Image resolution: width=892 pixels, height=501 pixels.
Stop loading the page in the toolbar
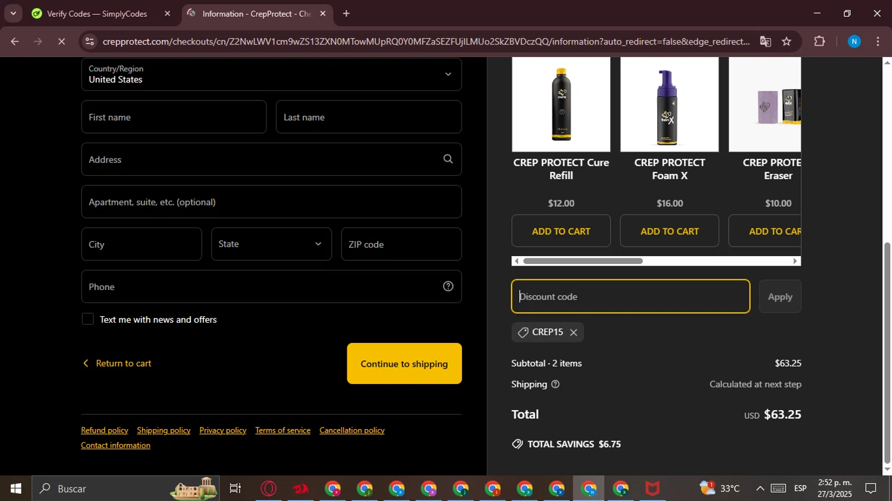61,42
